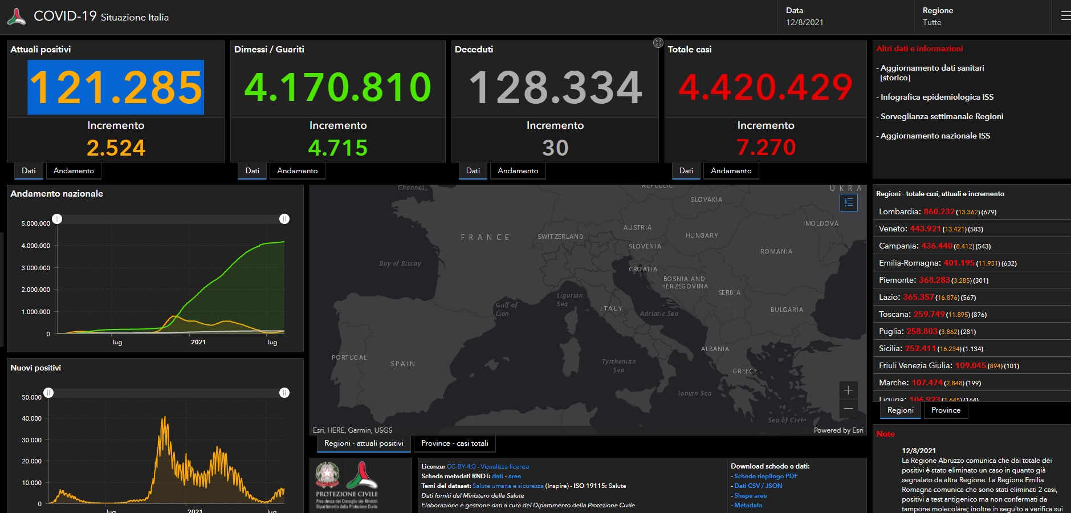The height and width of the screenshot is (513, 1071).
Task: Switch region list to Province tab
Action: click(x=946, y=410)
